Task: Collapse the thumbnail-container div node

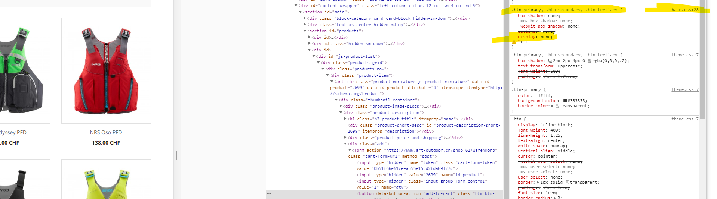Action: (336, 100)
